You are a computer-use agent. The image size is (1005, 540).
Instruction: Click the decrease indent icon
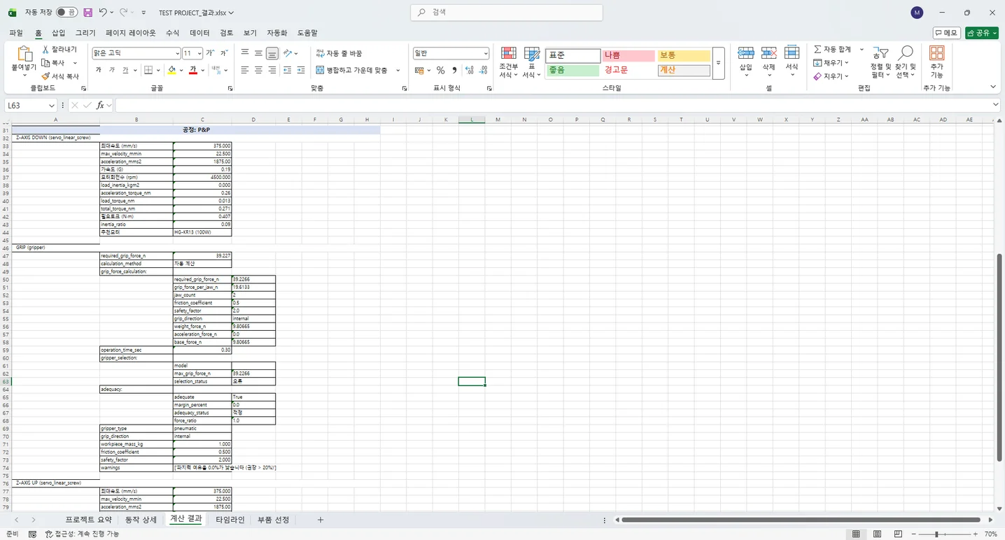288,70
